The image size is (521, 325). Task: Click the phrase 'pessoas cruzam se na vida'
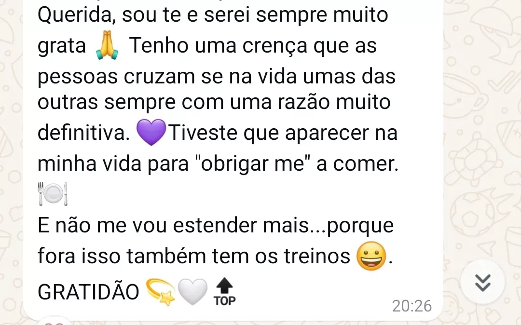click(x=167, y=76)
